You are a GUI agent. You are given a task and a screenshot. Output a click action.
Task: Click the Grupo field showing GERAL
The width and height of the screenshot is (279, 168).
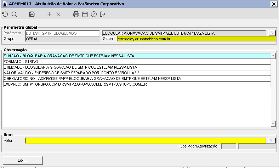click(63, 39)
